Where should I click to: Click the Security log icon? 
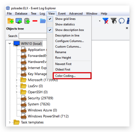click(24, 98)
